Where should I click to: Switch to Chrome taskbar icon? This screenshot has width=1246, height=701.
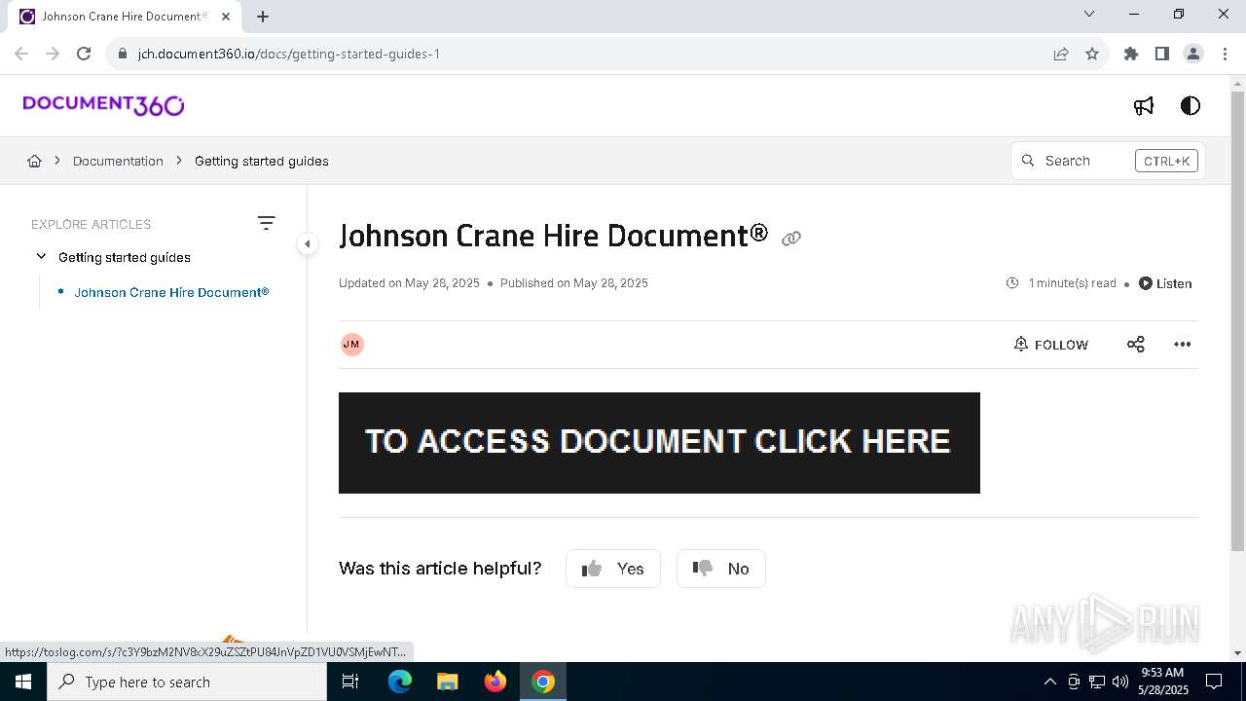[543, 682]
